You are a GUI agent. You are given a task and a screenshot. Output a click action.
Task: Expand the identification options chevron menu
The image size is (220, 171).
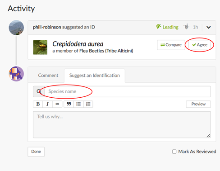209,27
